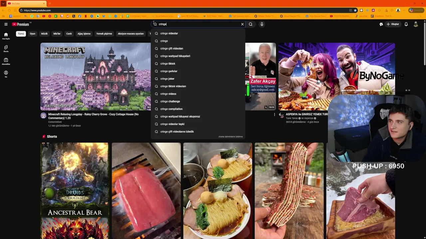
Task: Click the browser home button
Action: pos(15,10)
